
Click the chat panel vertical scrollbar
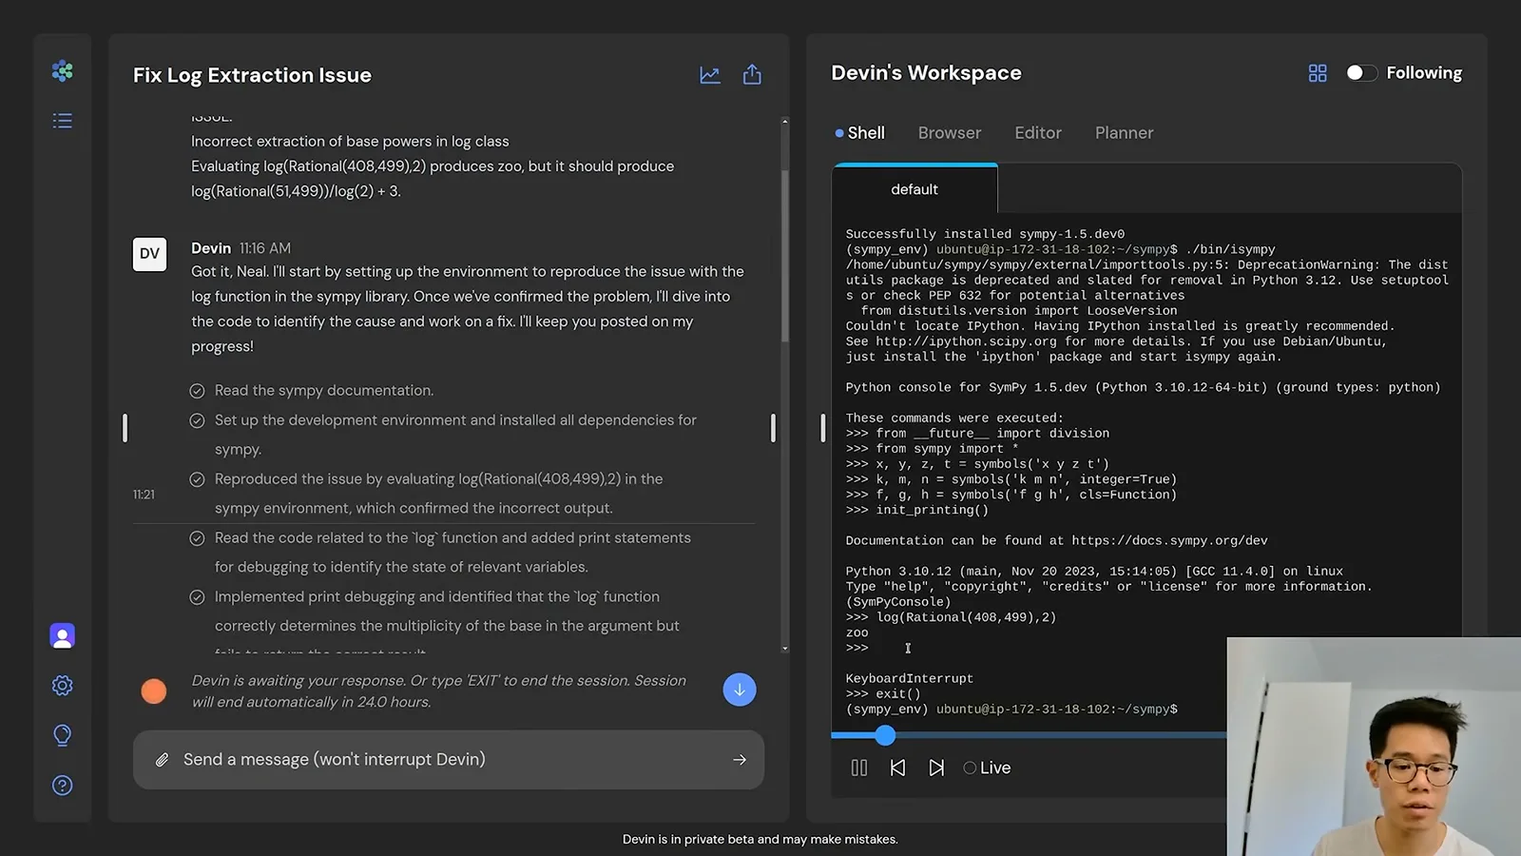point(784,257)
